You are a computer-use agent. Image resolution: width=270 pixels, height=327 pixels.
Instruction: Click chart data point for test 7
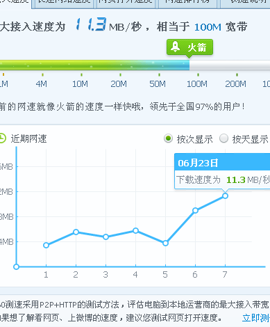pos(225,196)
